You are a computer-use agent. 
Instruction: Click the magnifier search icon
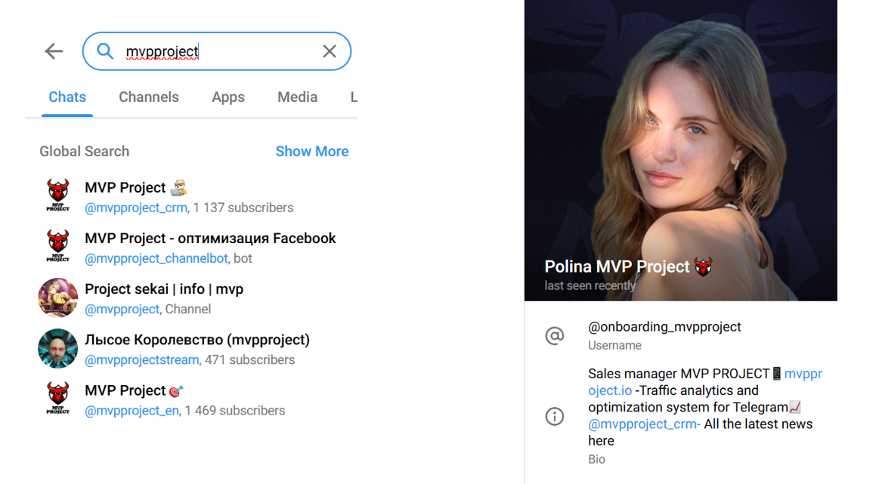(x=104, y=51)
